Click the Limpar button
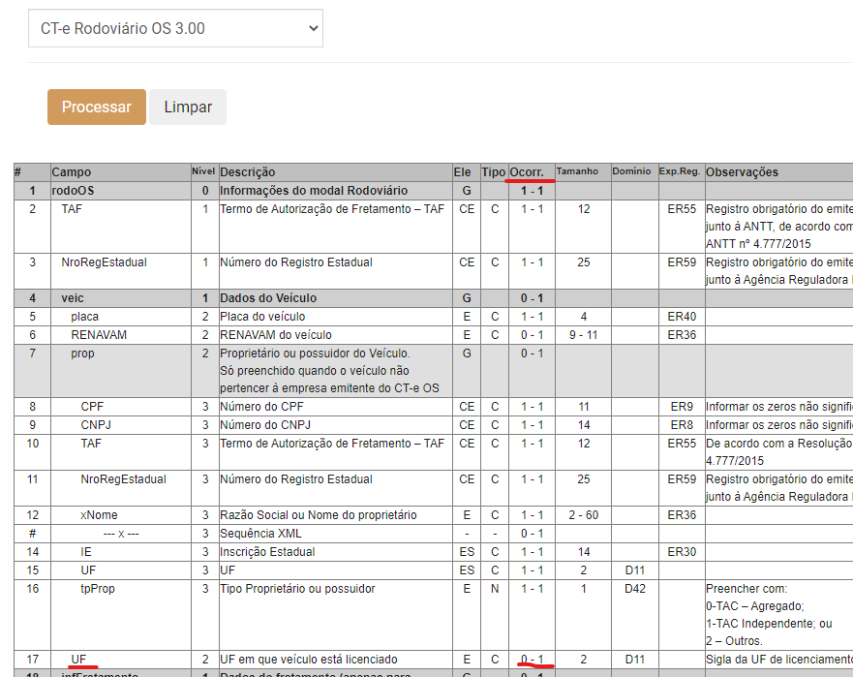 188,108
